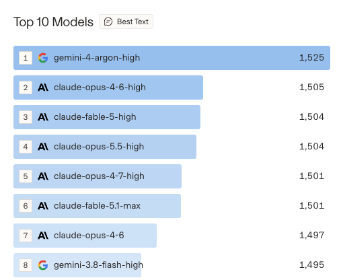Click the Top 10 Models heading
This screenshot has width=341, height=280.
[53, 22]
